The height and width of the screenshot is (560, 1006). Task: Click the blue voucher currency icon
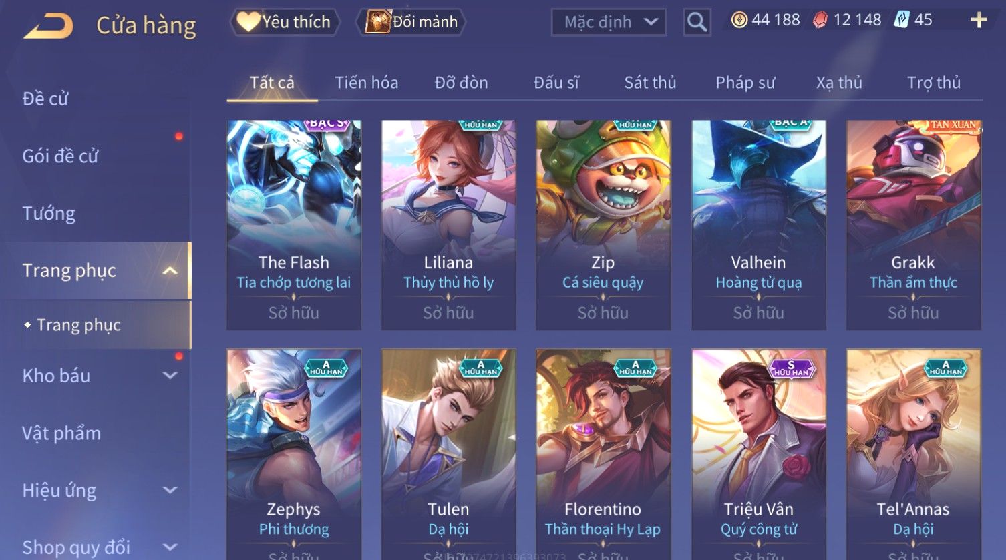902,20
